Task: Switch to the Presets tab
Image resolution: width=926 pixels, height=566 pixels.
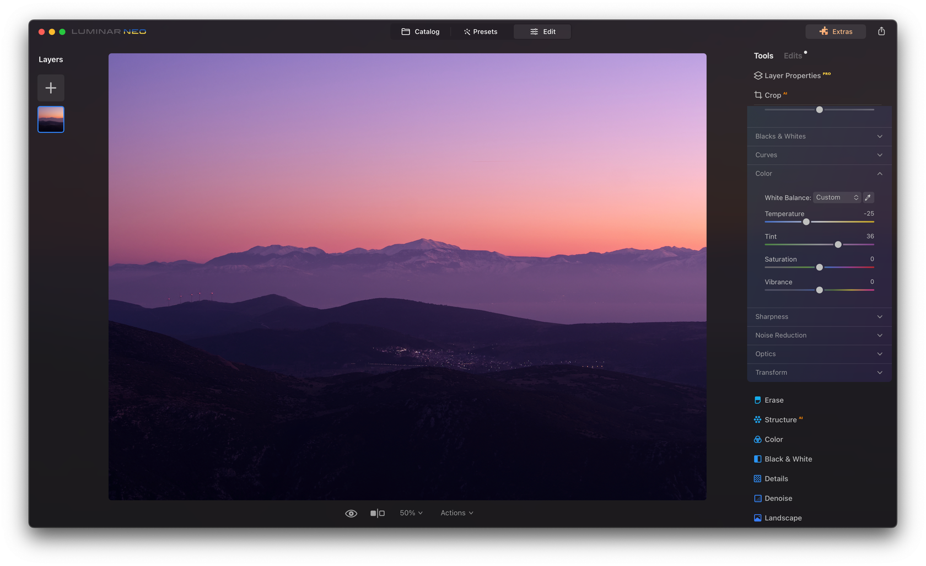Action: coord(481,31)
